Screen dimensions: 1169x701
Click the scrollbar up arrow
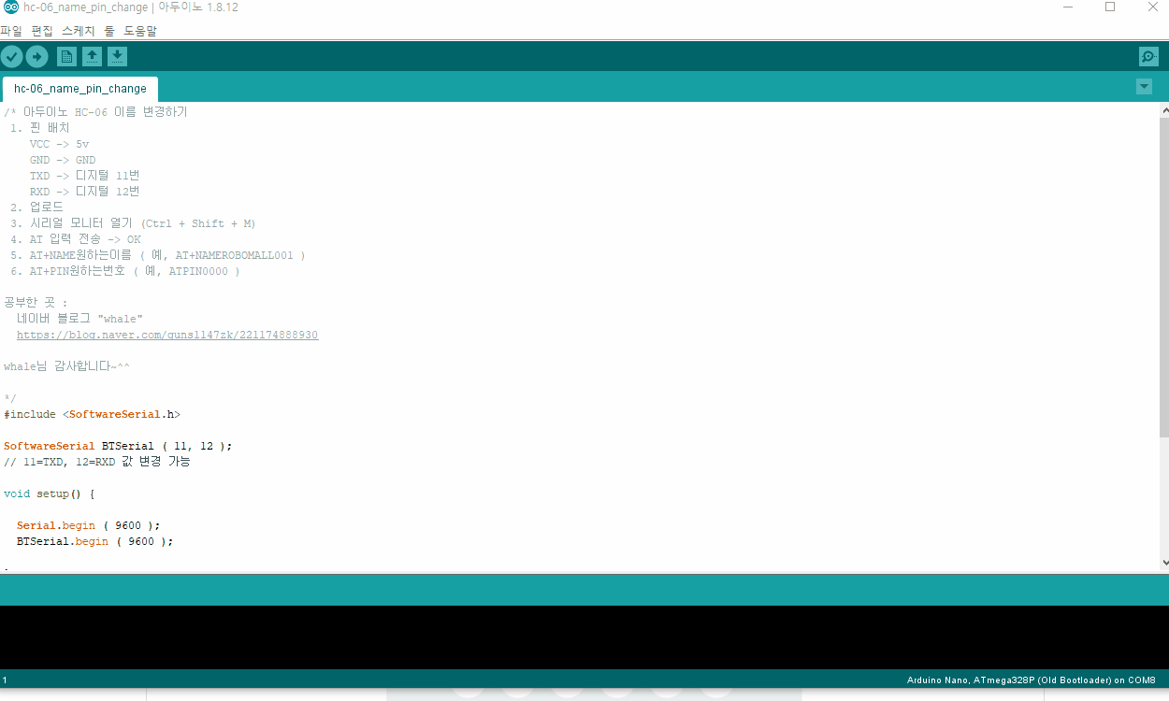pyautogui.click(x=1164, y=109)
